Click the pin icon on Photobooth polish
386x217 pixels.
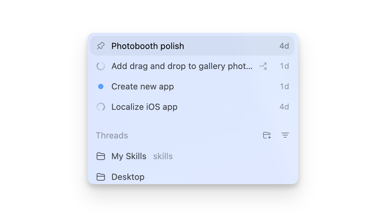101,46
